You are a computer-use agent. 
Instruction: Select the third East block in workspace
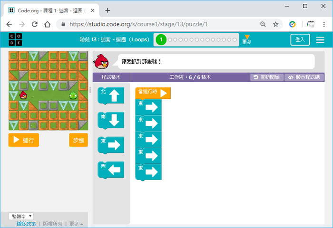[x=148, y=140]
